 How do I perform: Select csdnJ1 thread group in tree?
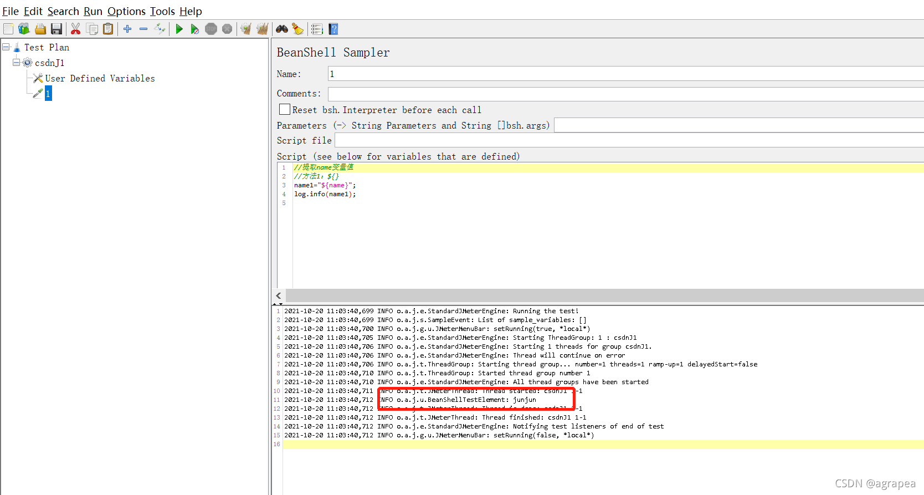49,63
